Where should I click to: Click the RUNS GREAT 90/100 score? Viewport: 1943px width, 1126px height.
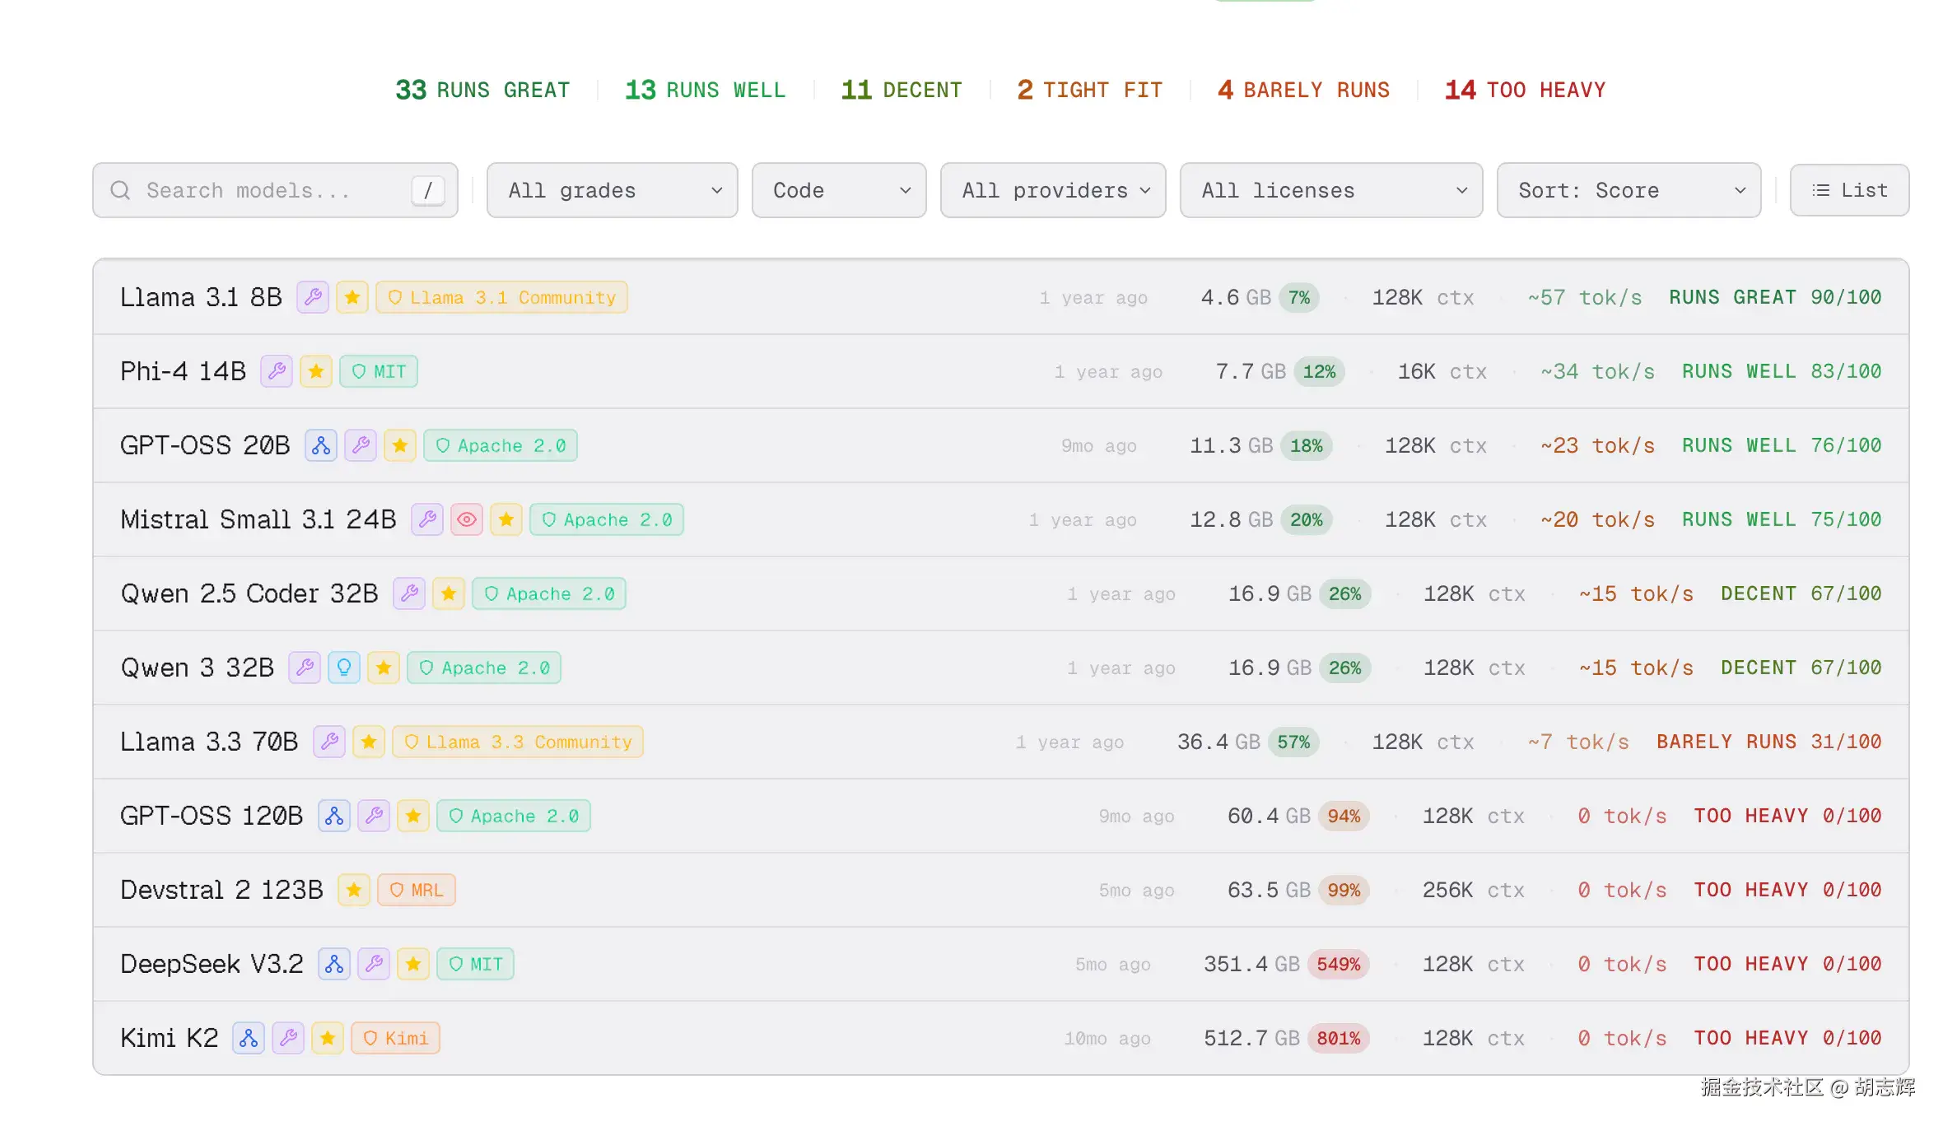tap(1775, 297)
